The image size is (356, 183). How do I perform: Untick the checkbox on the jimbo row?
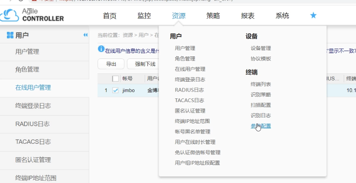115,91
